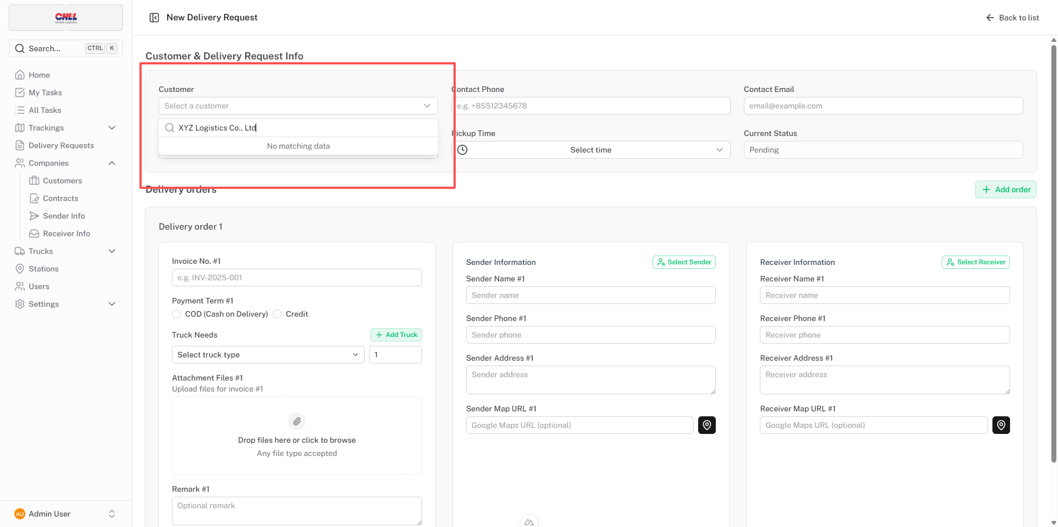
Task: Select the COD (Cash on Delivery) radio button
Action: pyautogui.click(x=176, y=314)
